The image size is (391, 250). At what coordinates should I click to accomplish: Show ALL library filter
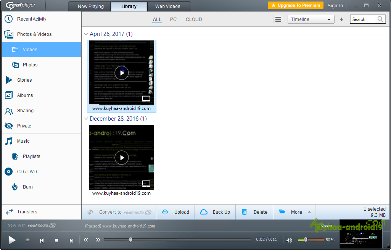click(157, 19)
